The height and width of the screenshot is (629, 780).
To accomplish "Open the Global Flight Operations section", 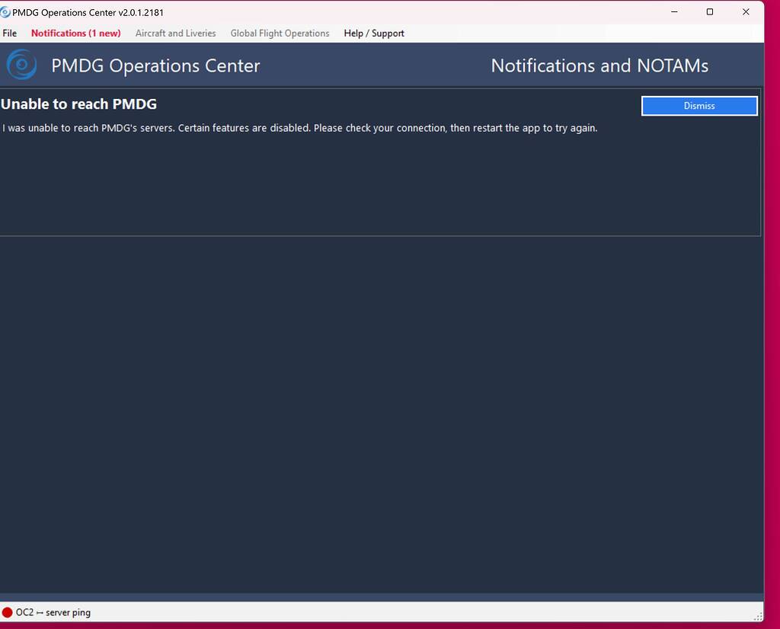I will pyautogui.click(x=280, y=33).
